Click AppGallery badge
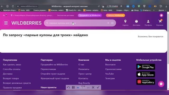169x95 pixels. tap(145, 82)
